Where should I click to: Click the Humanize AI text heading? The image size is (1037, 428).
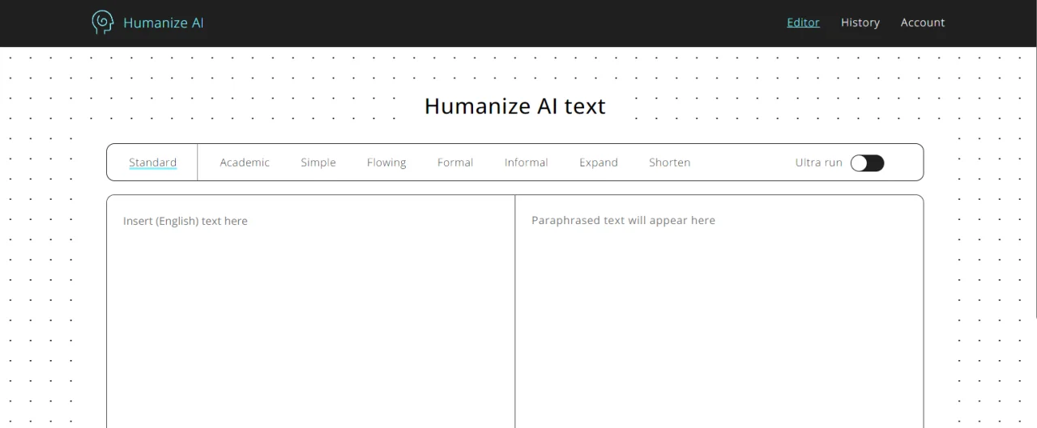pos(515,107)
